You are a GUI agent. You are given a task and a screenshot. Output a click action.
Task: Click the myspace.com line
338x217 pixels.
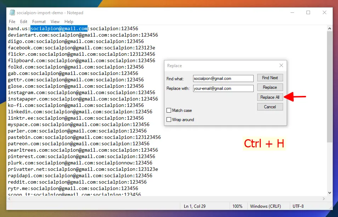pyautogui.click(x=79, y=125)
